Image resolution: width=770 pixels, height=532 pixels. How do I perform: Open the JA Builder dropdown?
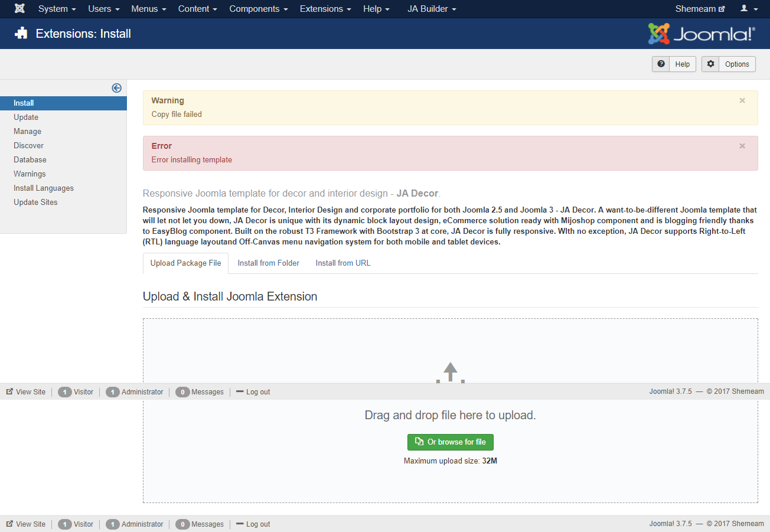click(x=432, y=9)
